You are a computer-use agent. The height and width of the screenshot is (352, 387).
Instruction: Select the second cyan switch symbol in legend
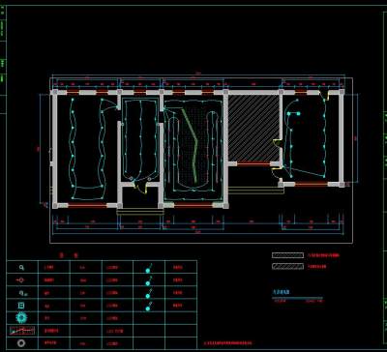pyautogui.click(x=149, y=281)
